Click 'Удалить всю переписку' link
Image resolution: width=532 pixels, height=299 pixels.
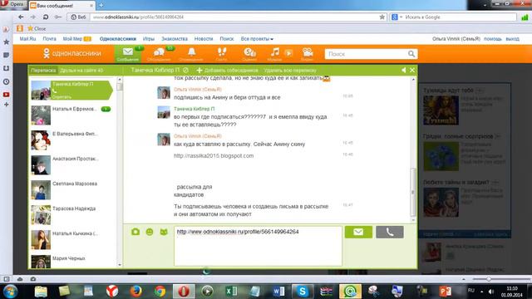tap(290, 70)
